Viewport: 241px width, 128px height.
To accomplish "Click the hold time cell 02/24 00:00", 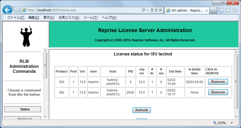I will click(194, 82).
